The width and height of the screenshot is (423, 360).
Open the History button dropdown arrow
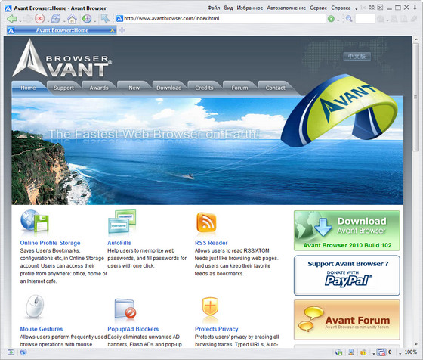pos(95,20)
